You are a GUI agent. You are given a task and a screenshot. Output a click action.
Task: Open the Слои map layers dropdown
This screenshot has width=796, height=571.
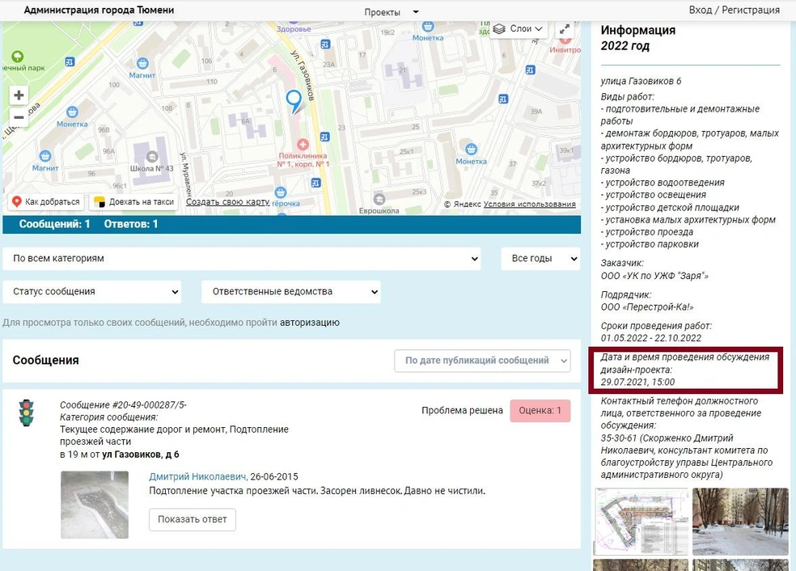[518, 29]
